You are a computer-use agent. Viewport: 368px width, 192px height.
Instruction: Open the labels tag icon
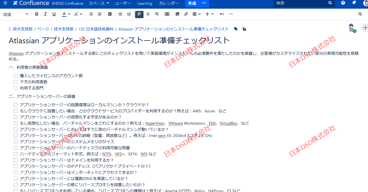236,29
